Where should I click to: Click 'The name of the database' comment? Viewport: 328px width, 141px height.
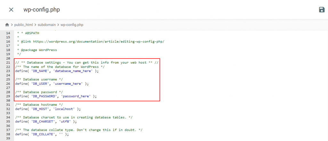pos(60,67)
